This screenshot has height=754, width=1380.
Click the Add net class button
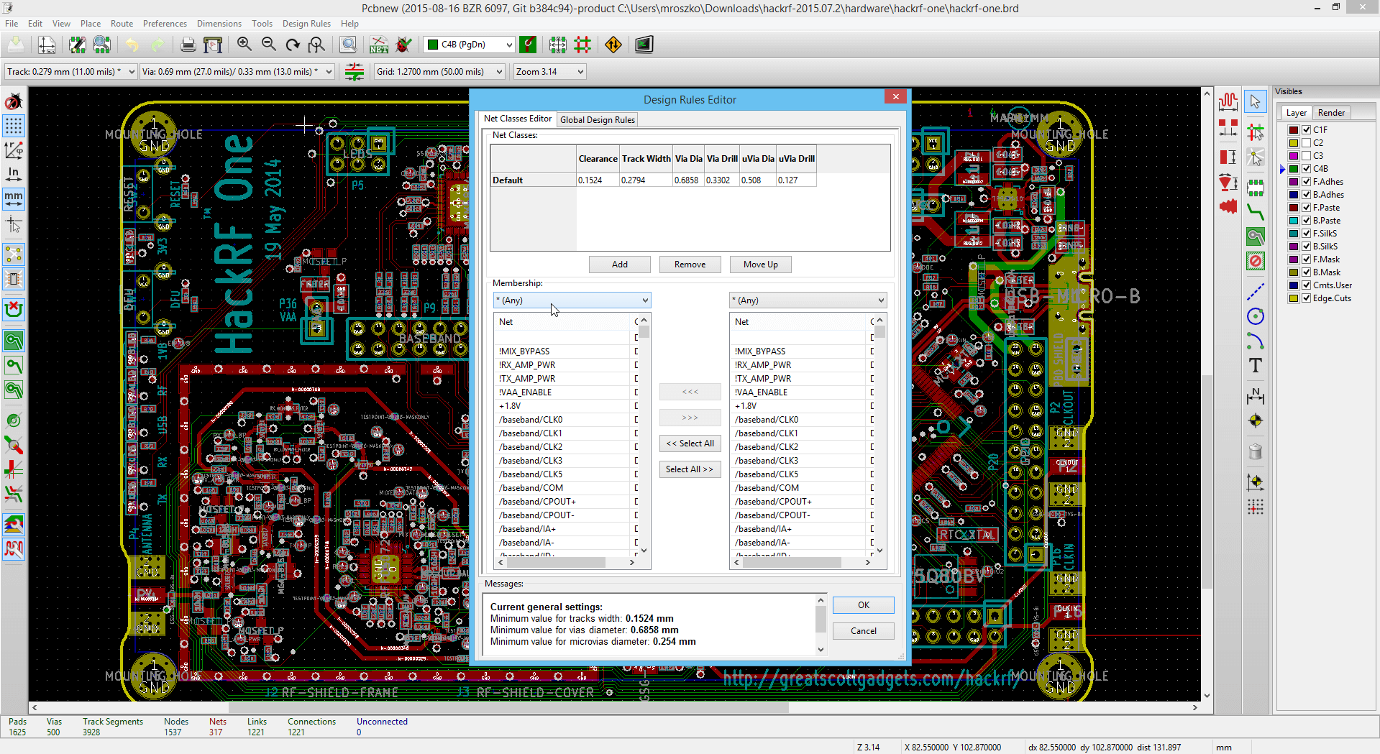(x=619, y=265)
